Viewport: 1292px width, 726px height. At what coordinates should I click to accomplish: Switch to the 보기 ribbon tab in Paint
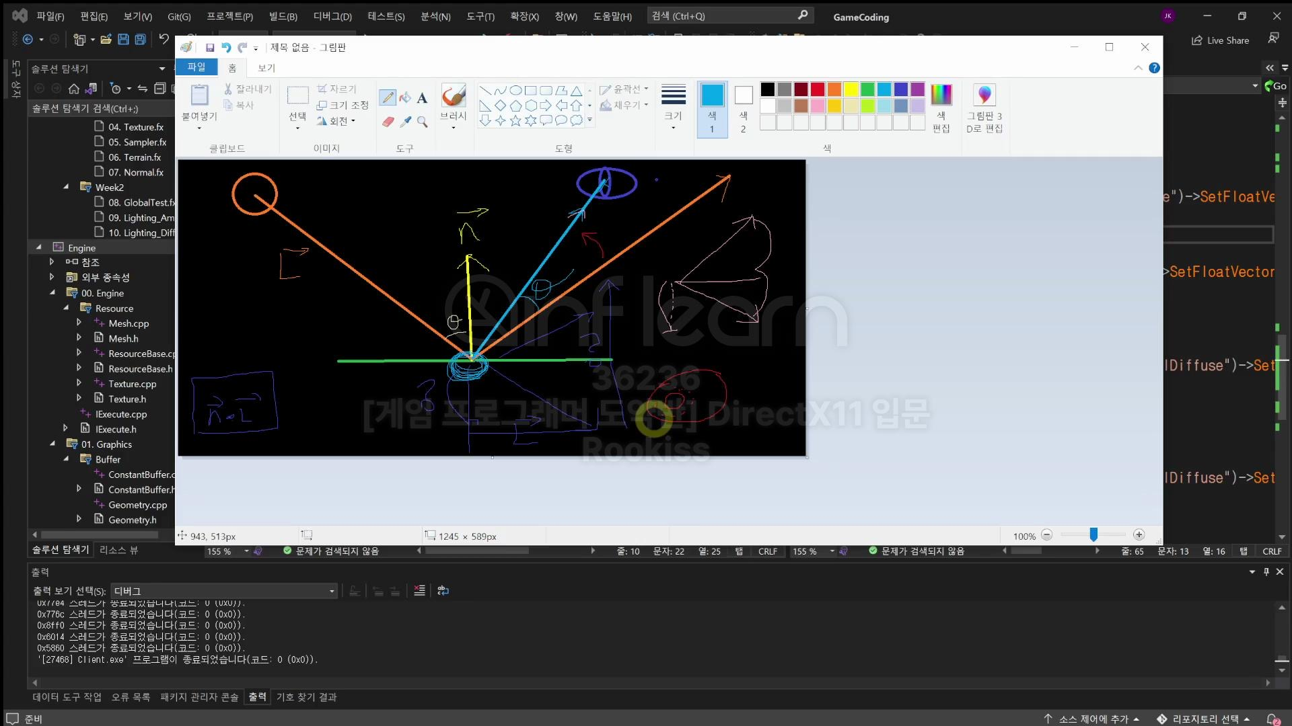point(266,68)
